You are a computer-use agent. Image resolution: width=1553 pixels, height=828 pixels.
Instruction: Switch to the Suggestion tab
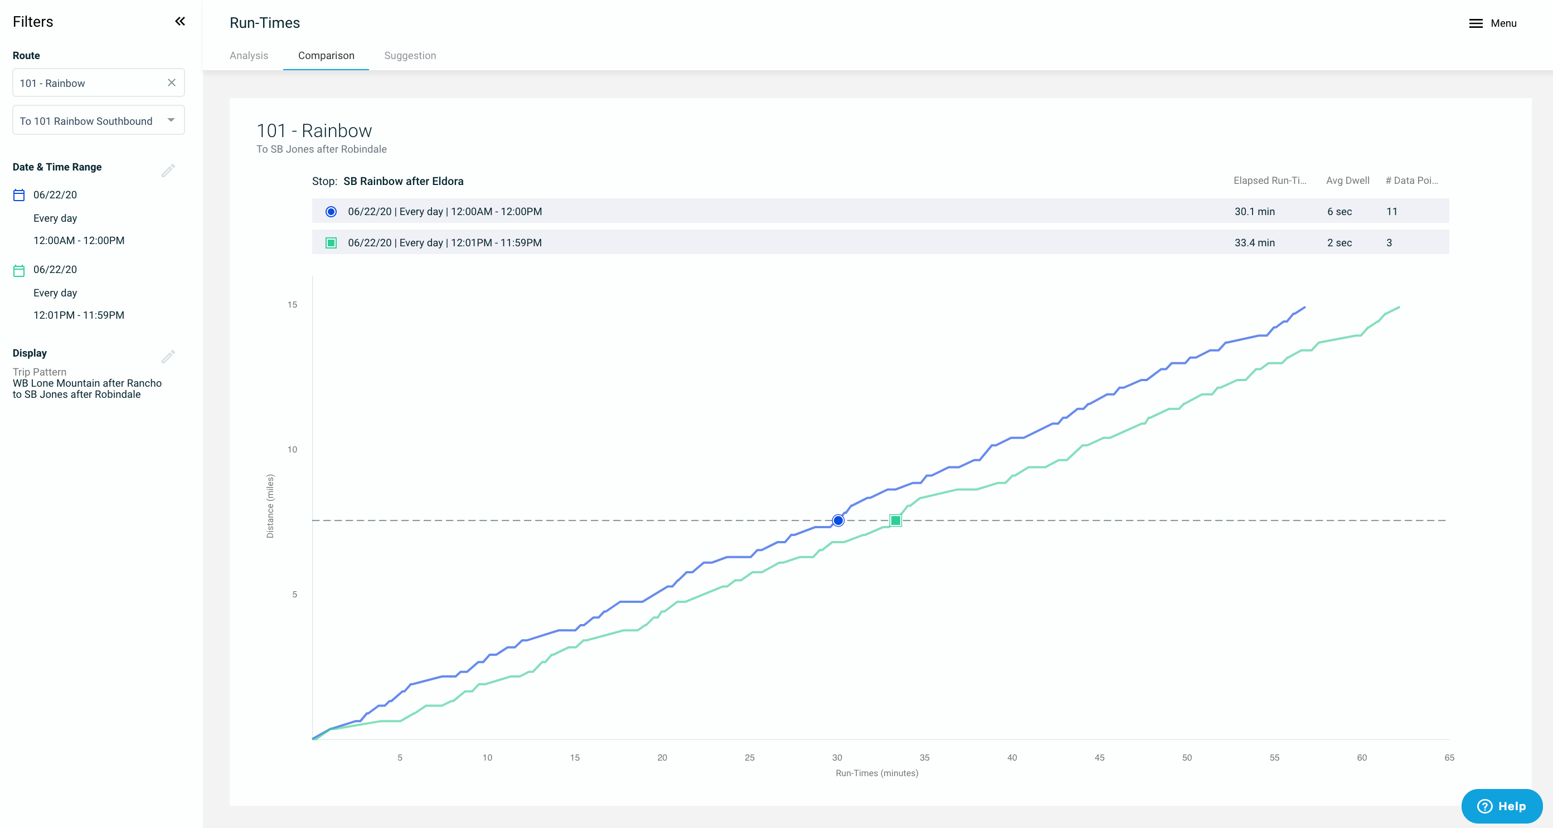click(411, 56)
